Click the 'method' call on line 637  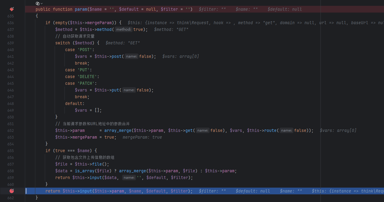point(104,29)
